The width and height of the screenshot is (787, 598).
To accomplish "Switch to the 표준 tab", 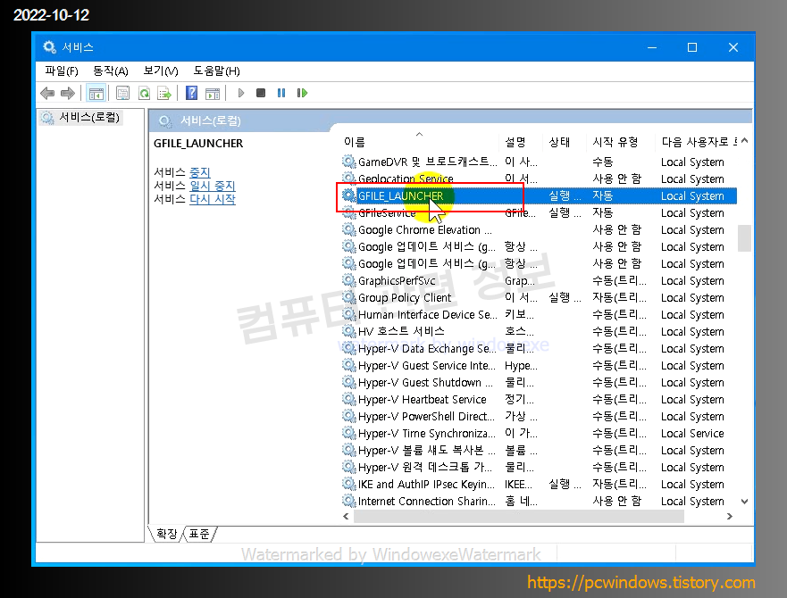I will [x=199, y=533].
